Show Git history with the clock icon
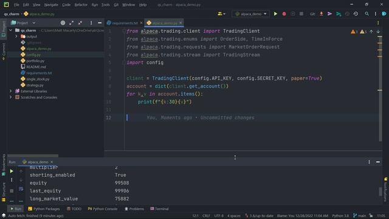 356,14
